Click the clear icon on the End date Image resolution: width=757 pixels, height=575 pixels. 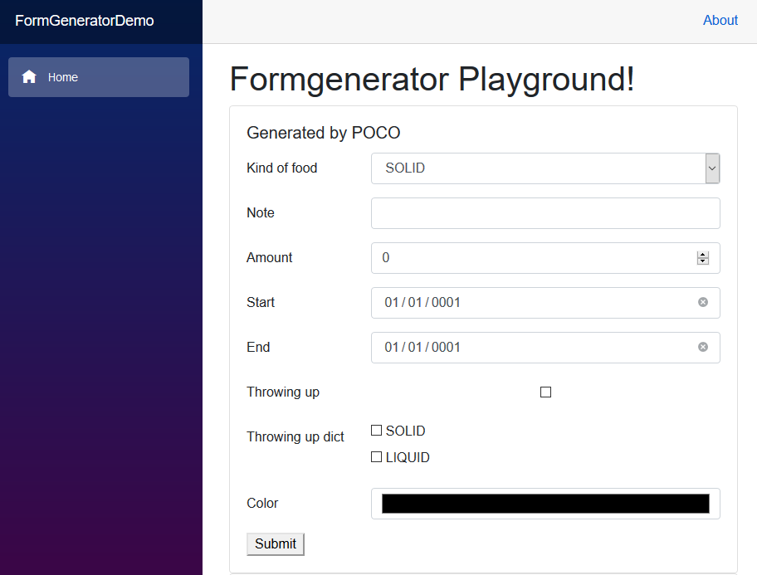(x=703, y=347)
